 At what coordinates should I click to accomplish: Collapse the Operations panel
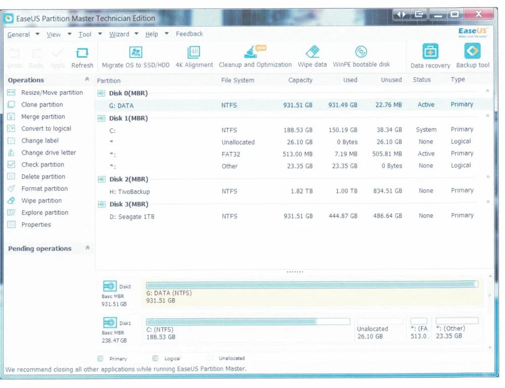point(87,79)
